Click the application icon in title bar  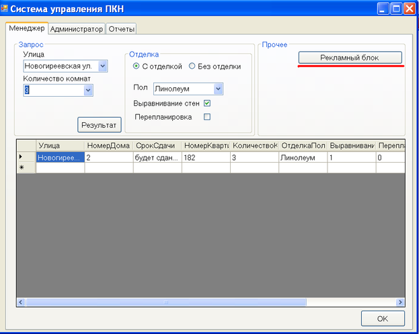(x=4, y=9)
